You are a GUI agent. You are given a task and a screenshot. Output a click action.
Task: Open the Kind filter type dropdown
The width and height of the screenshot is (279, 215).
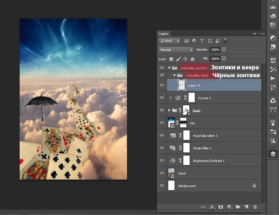169,41
